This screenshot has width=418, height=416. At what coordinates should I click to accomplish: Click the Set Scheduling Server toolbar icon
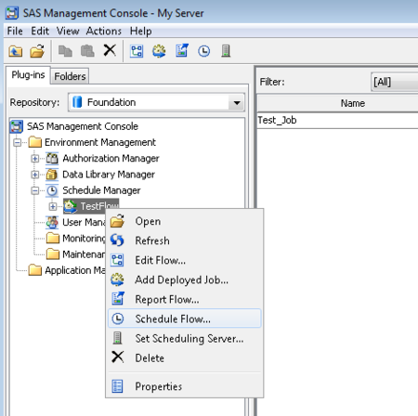(226, 51)
